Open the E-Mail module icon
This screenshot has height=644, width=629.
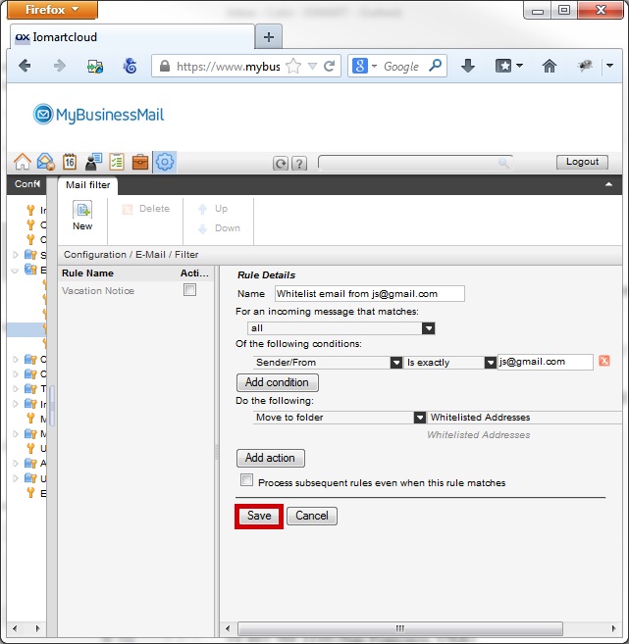coord(45,163)
